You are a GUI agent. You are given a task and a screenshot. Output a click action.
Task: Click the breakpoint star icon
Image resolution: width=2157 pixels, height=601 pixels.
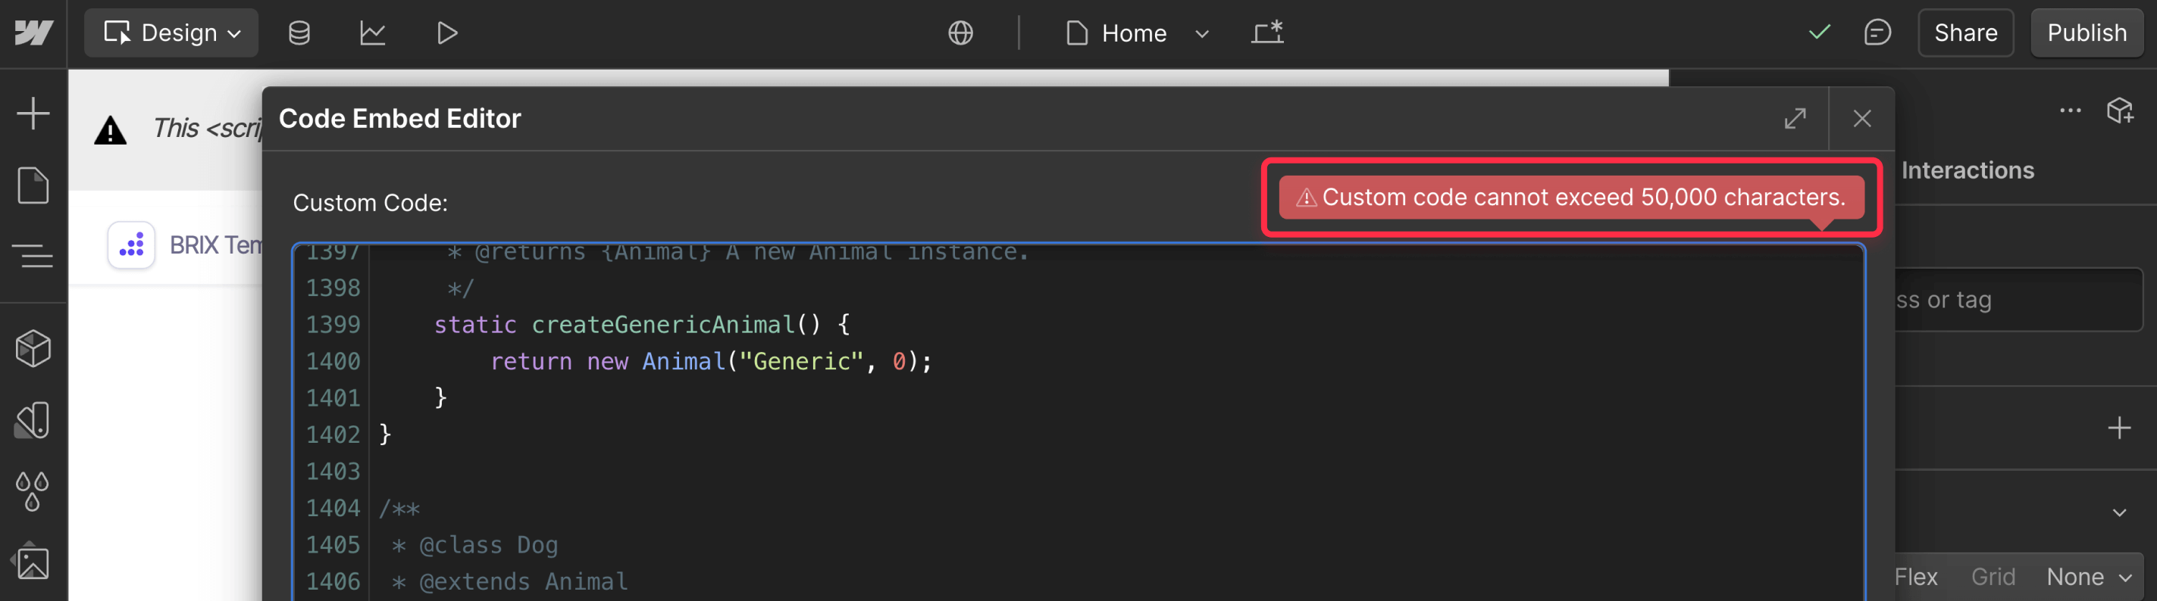click(x=1268, y=33)
